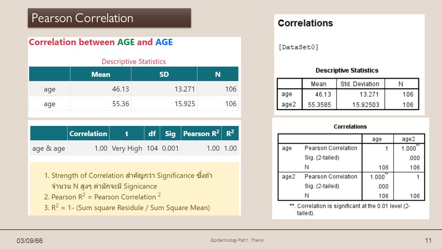Viewport: 442px width, 249px height.
Task: Click the t column header
Action: (x=127, y=133)
